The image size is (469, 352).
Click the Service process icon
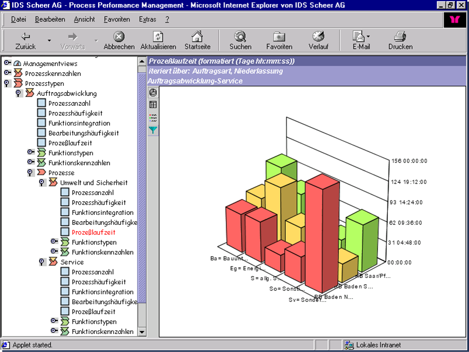(53, 262)
